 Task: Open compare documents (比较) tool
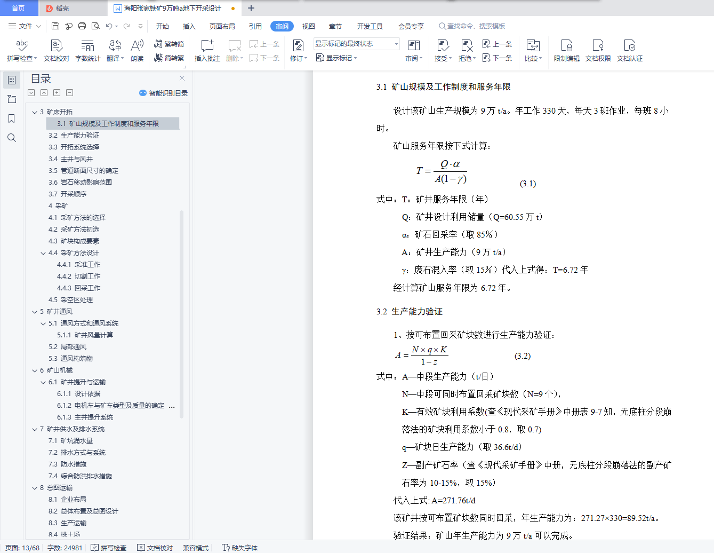coord(533,51)
